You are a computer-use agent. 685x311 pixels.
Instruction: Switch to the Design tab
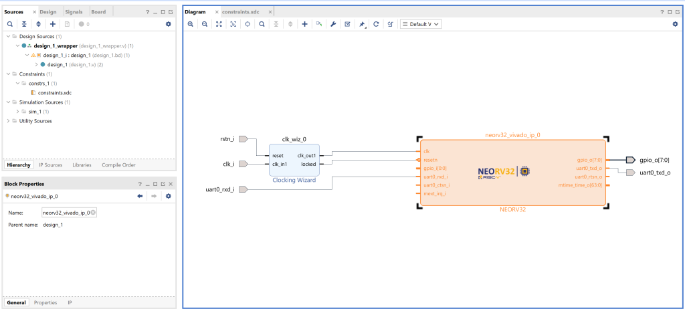(48, 12)
